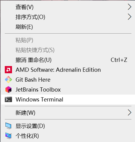135x142 pixels.
Task: Select 粘贴快捷方式(S) entry
Action: [x=68, y=50]
